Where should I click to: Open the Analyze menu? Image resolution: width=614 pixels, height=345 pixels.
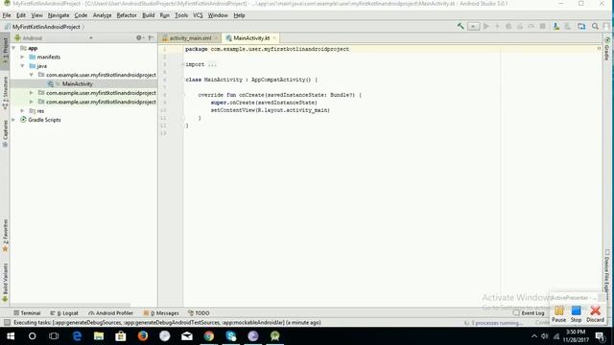[102, 15]
